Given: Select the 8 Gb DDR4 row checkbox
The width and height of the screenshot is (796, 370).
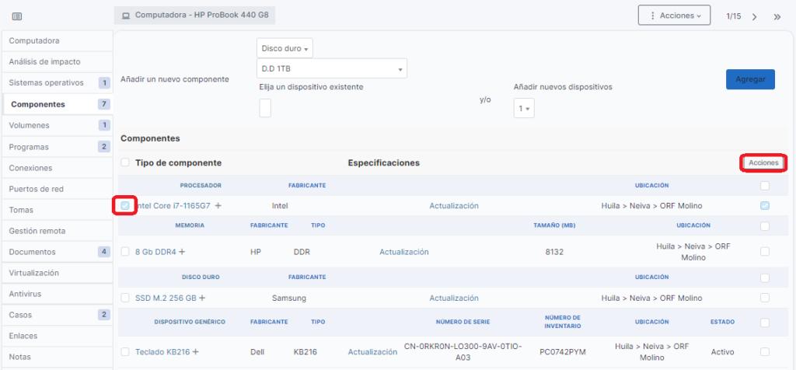Looking at the screenshot, I should coord(125,252).
